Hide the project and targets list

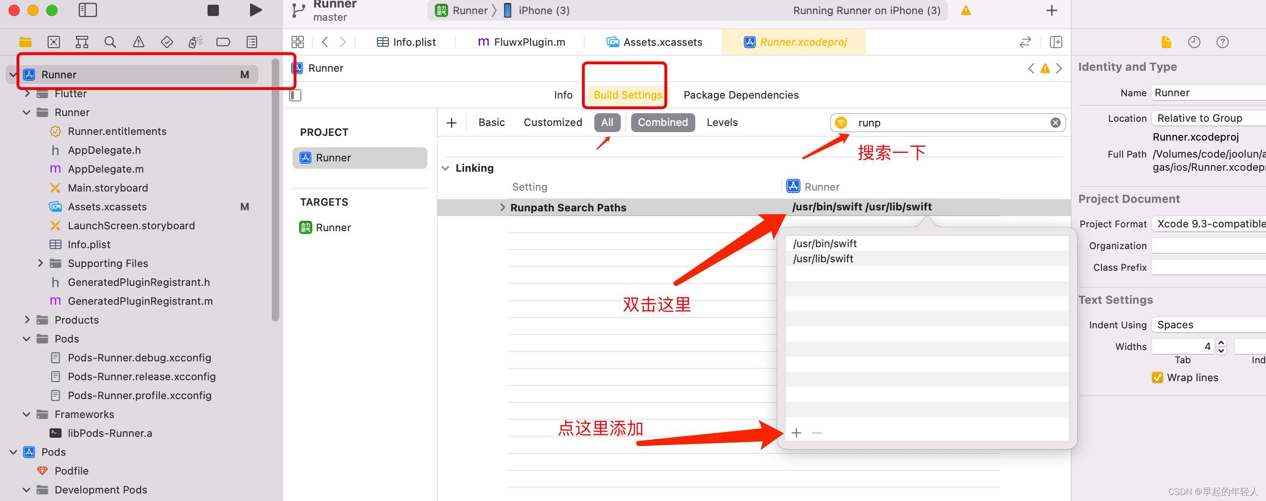(295, 95)
